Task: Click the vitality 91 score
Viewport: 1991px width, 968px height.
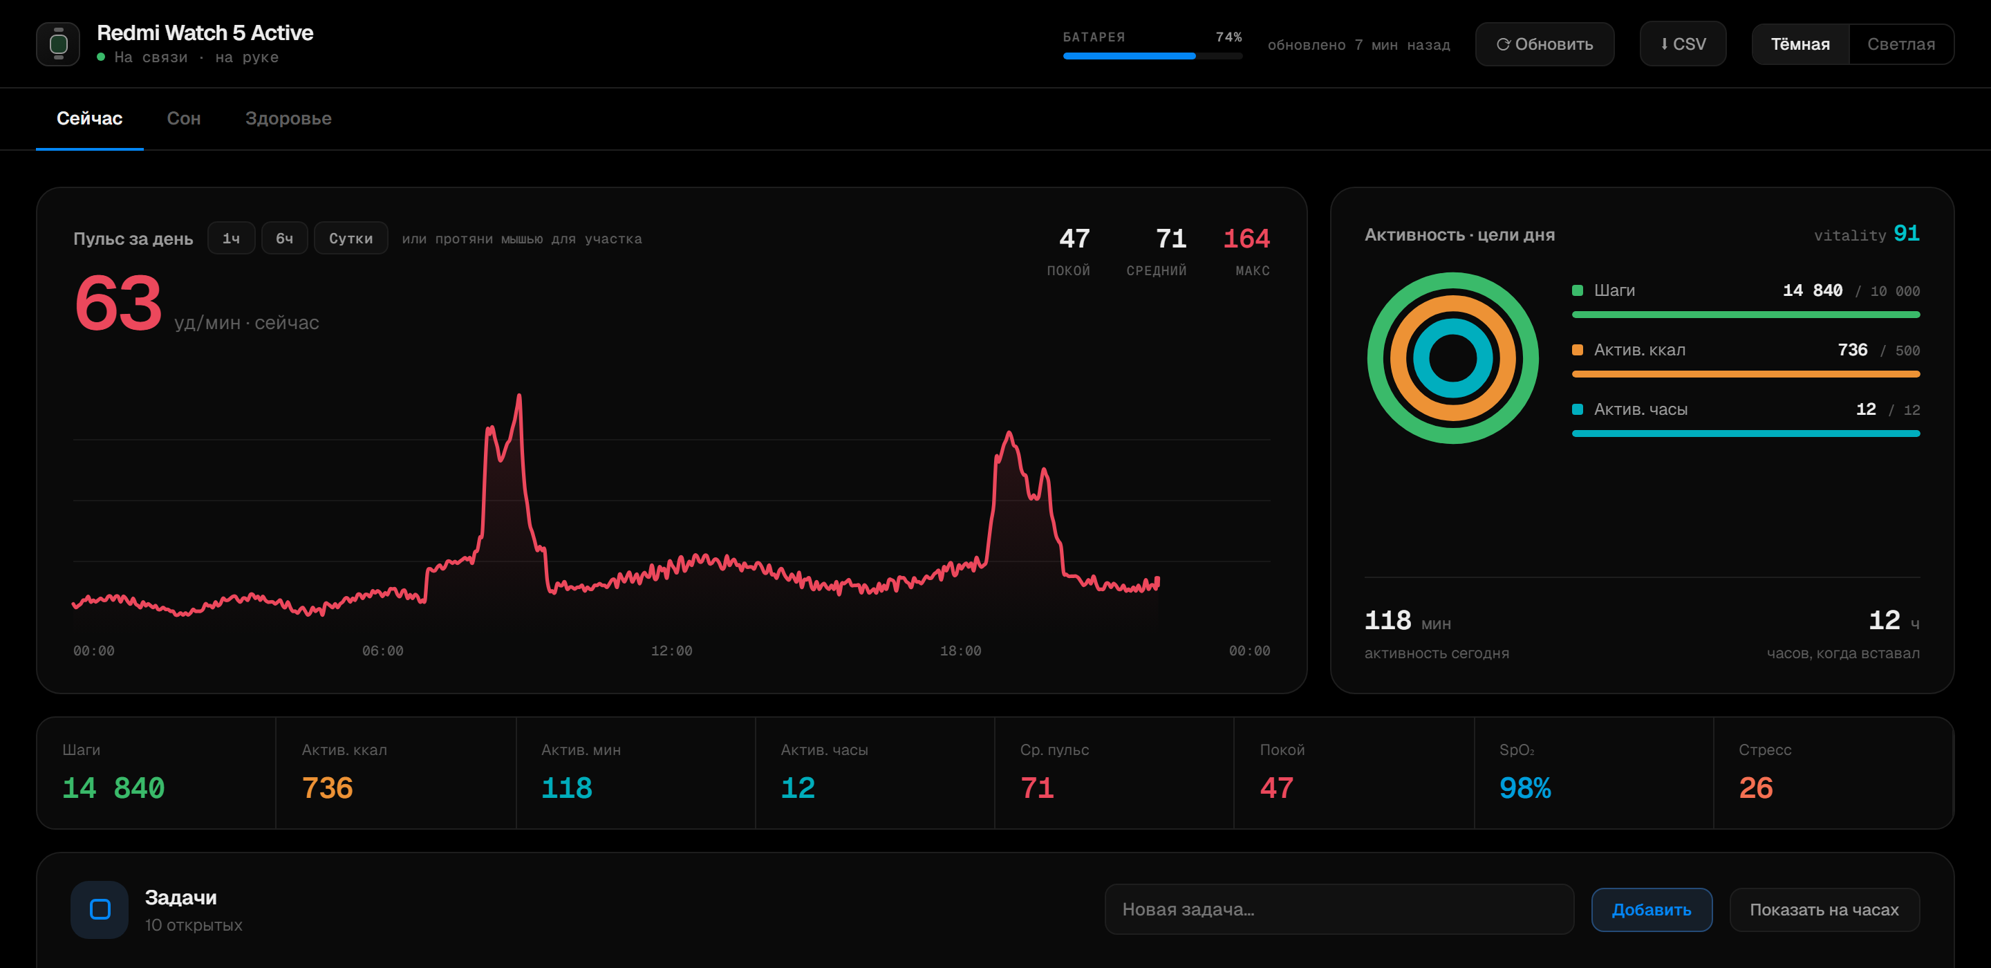Action: (1867, 234)
